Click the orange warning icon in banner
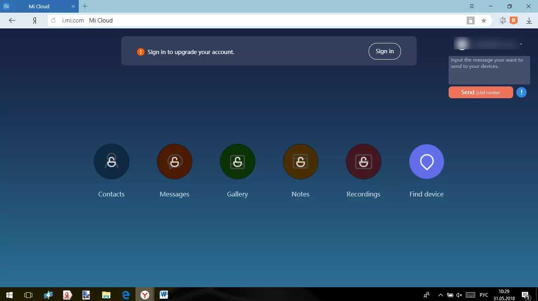This screenshot has width=538, height=301. [141, 52]
